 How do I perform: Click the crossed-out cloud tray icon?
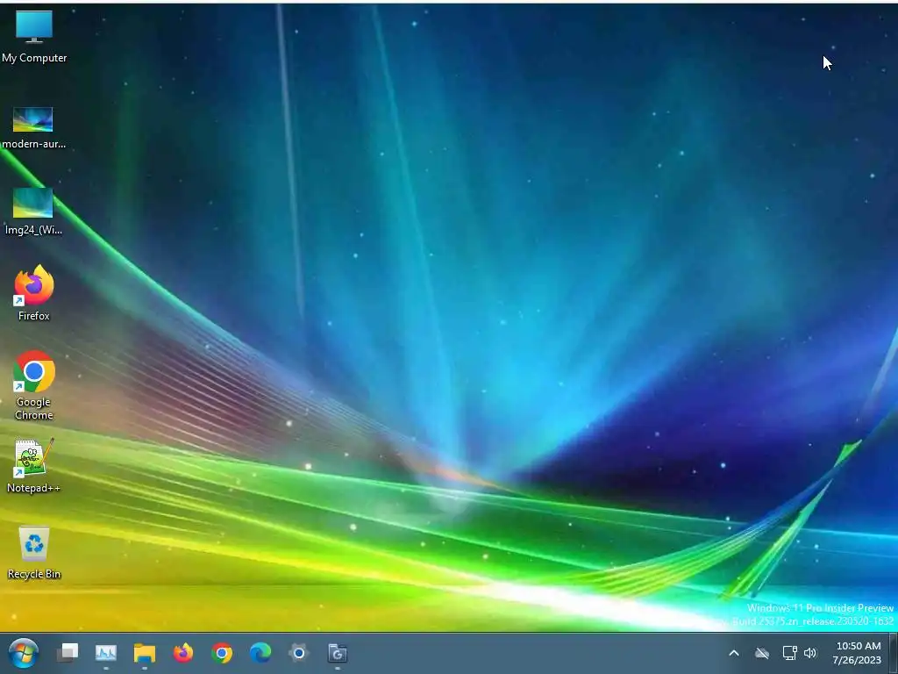pos(762,653)
